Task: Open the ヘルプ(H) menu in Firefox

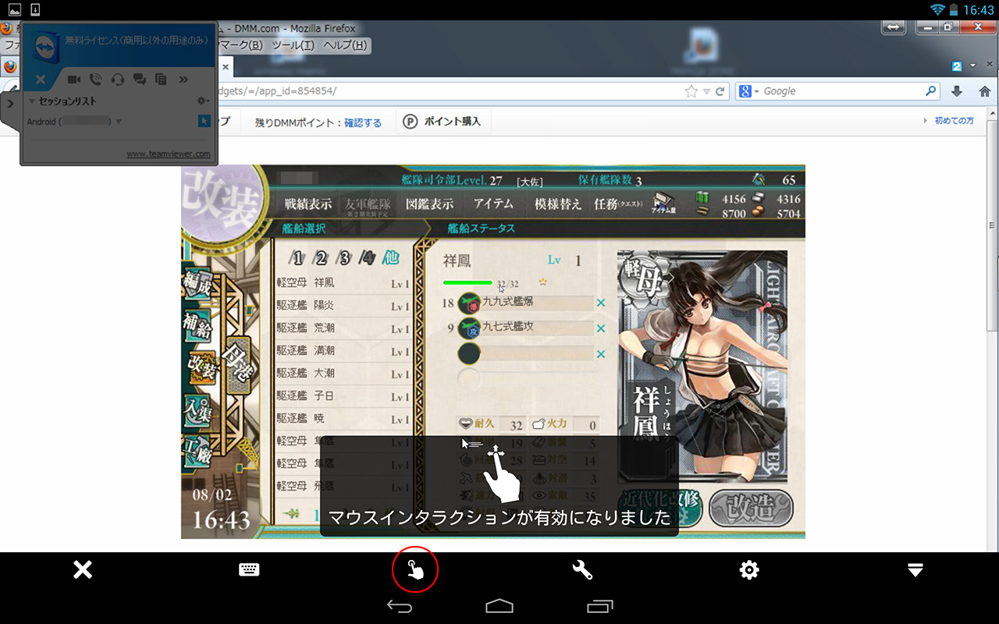Action: pos(345,45)
